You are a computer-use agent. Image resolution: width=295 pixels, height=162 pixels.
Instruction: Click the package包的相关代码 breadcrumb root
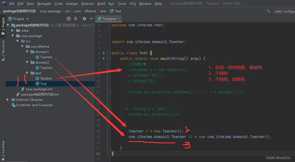(19, 11)
